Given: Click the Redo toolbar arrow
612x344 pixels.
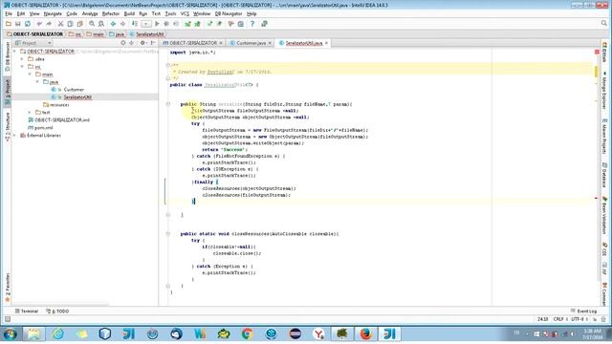Looking at the screenshot, I should [49, 24].
